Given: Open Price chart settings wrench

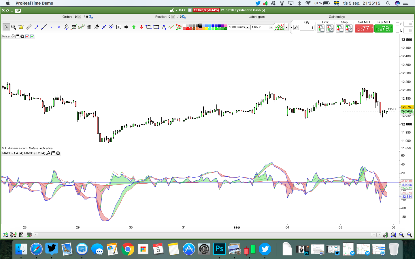Looking at the screenshot, I should click(x=12, y=36).
